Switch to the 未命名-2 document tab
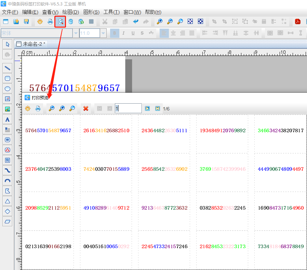This screenshot has width=307, height=270. [34, 44]
